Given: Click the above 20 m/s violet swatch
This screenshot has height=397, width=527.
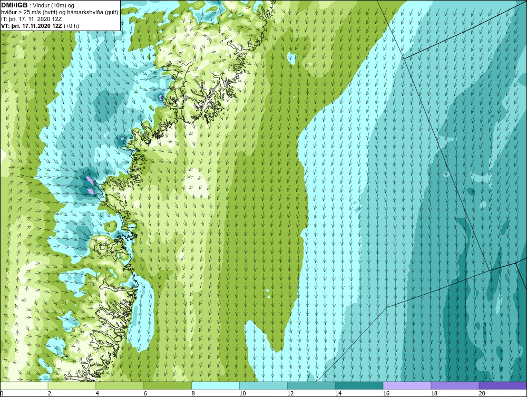Looking at the screenshot, I should [x=503, y=385].
